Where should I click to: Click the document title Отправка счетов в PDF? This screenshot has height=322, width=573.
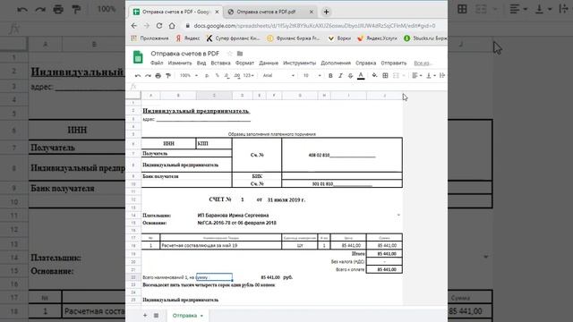tap(185, 54)
